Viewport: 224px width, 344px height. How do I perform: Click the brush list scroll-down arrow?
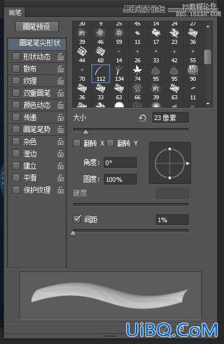click(208, 103)
